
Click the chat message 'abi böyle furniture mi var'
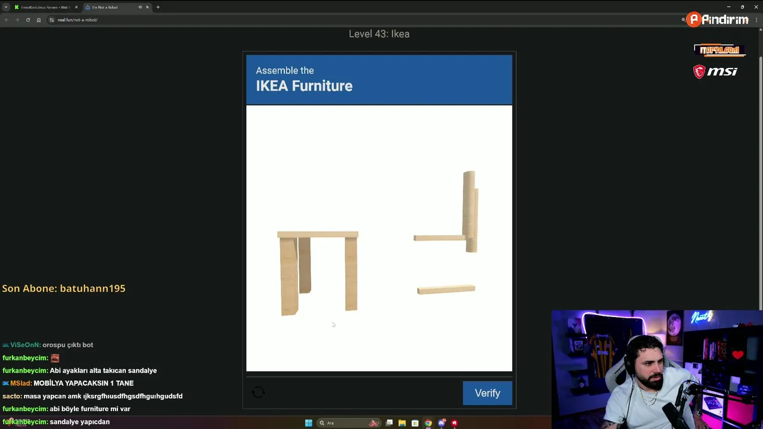click(66, 409)
